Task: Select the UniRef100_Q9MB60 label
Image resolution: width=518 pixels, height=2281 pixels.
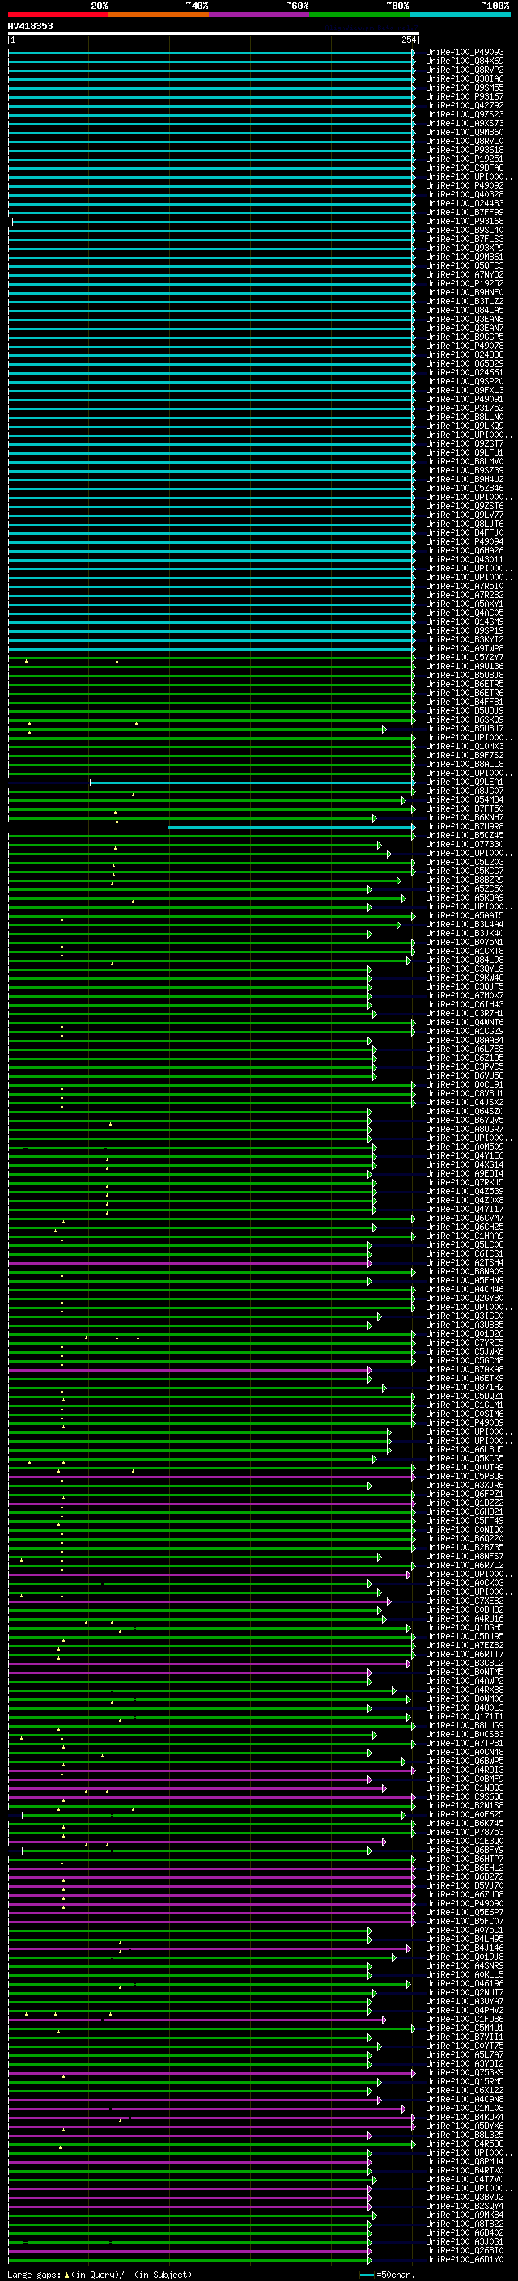Action: (465, 132)
